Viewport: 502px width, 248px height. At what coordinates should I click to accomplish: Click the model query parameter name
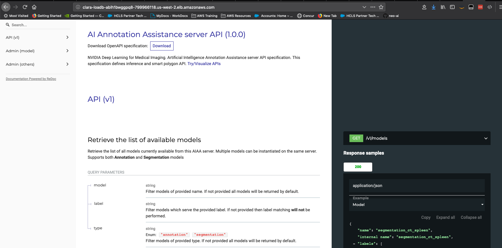100,185
